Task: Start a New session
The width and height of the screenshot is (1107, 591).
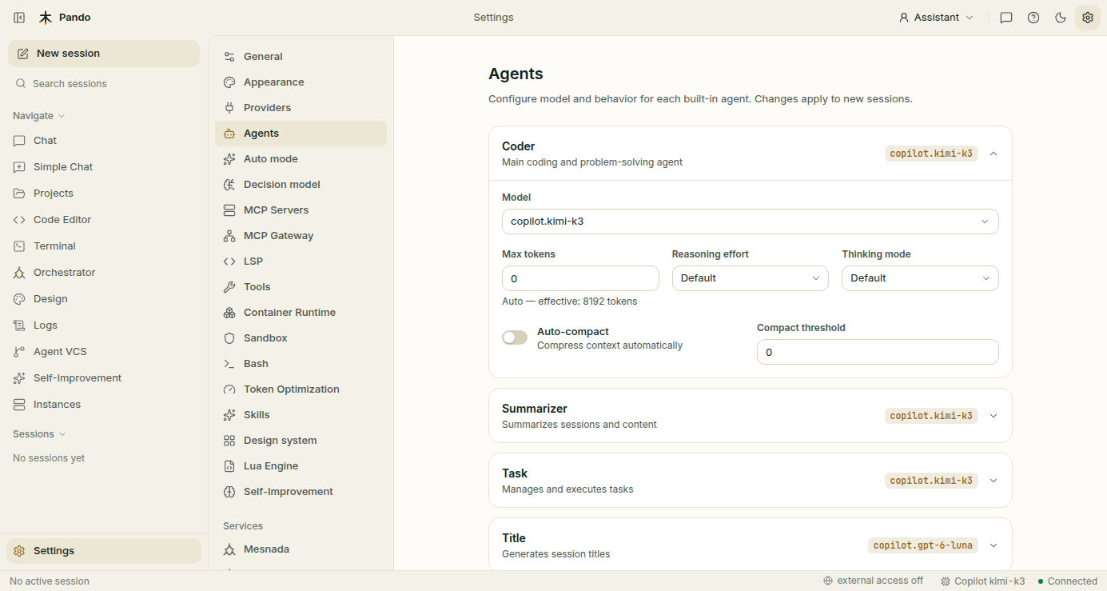Action: pyautogui.click(x=104, y=54)
